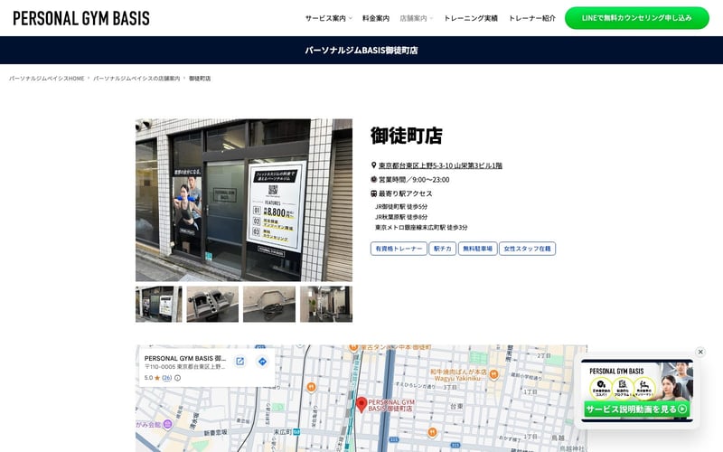The image size is (723, 452).
Task: Go to パーソナルジムベイシスHOME breadcrumb
Action: [47, 79]
